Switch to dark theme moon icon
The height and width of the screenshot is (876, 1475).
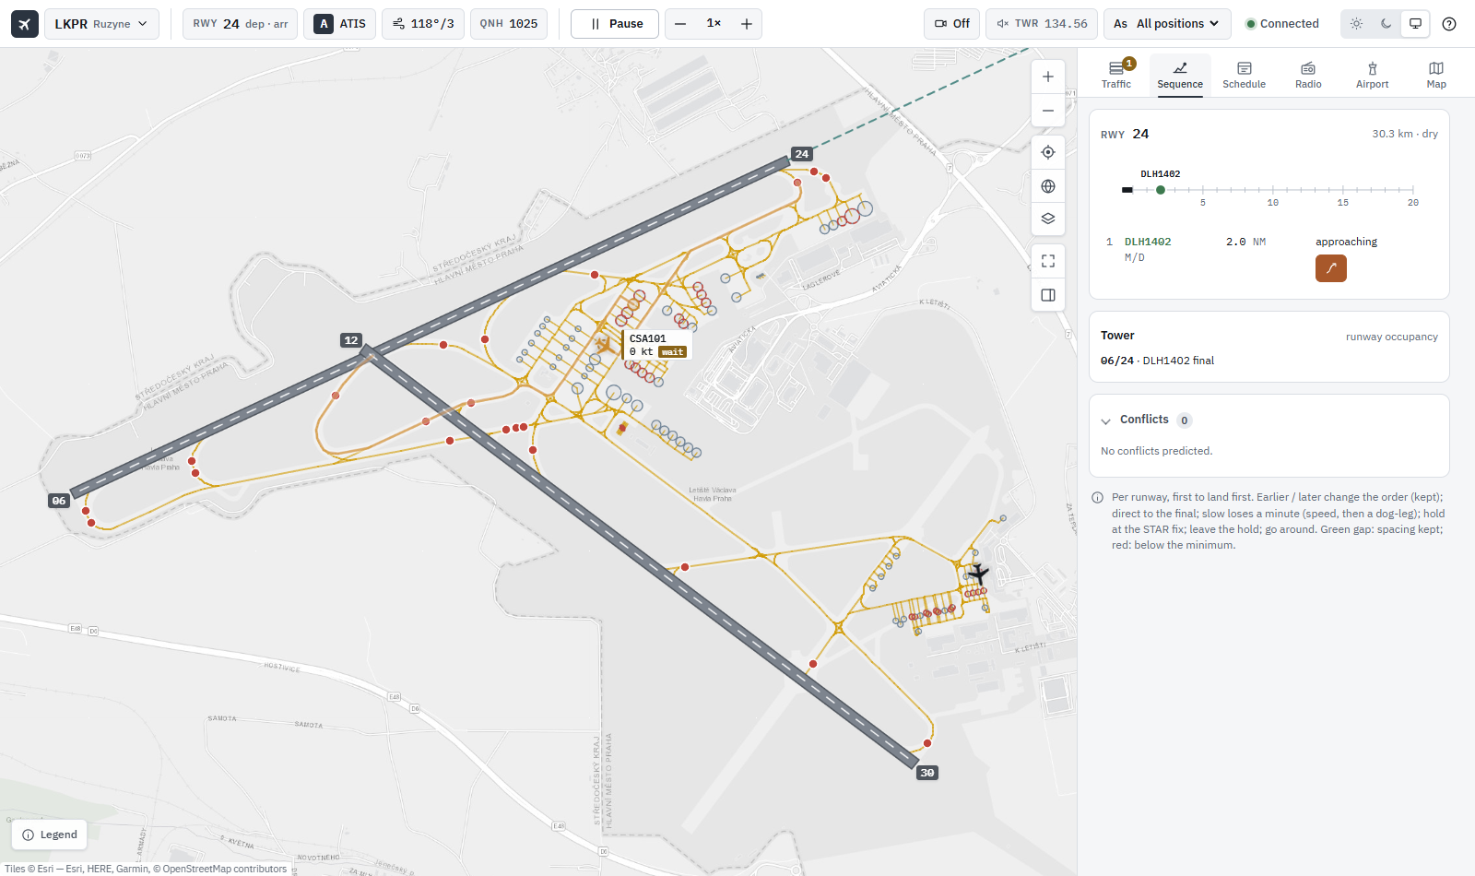tap(1386, 24)
